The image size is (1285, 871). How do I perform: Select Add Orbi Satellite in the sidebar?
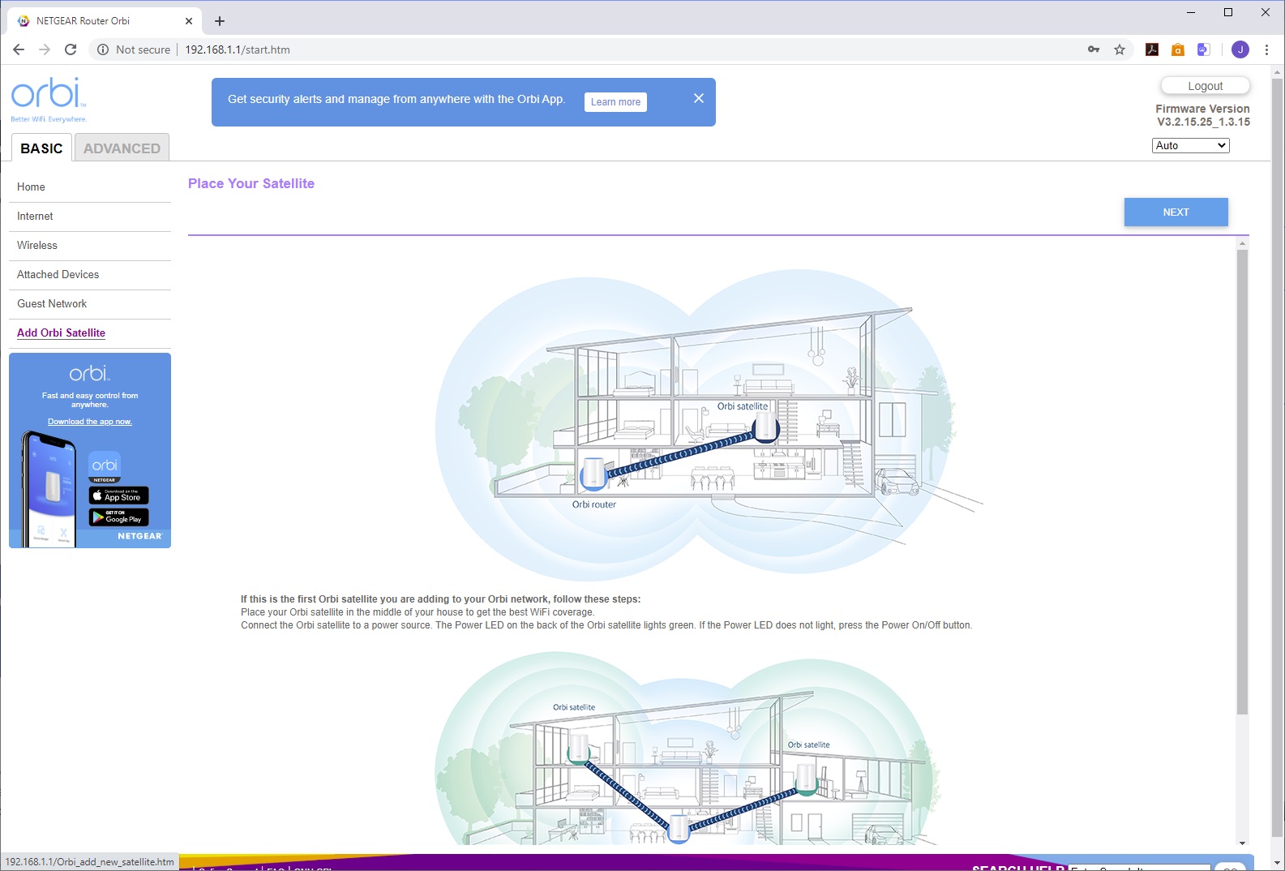click(x=62, y=333)
